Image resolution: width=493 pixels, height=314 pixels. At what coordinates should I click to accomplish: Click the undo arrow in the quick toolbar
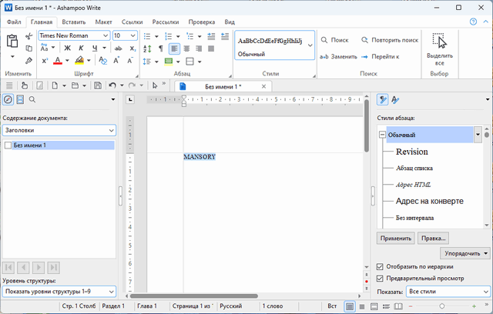(x=112, y=85)
